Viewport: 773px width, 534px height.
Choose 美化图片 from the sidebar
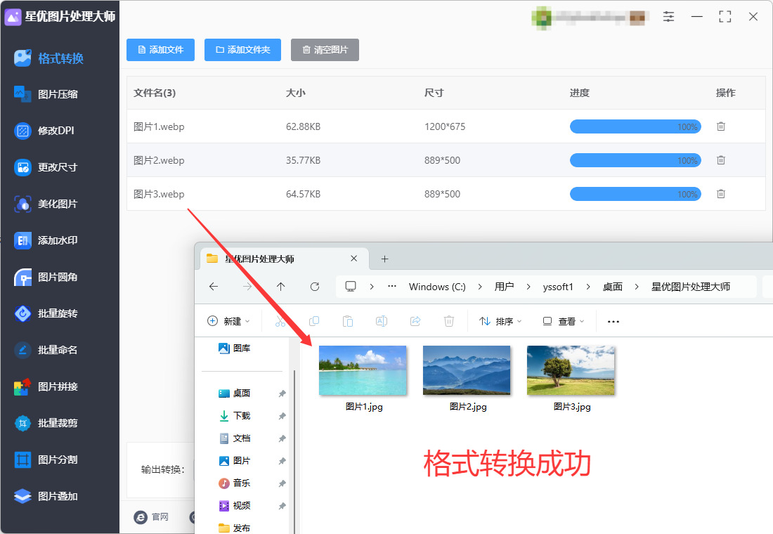[x=46, y=204]
